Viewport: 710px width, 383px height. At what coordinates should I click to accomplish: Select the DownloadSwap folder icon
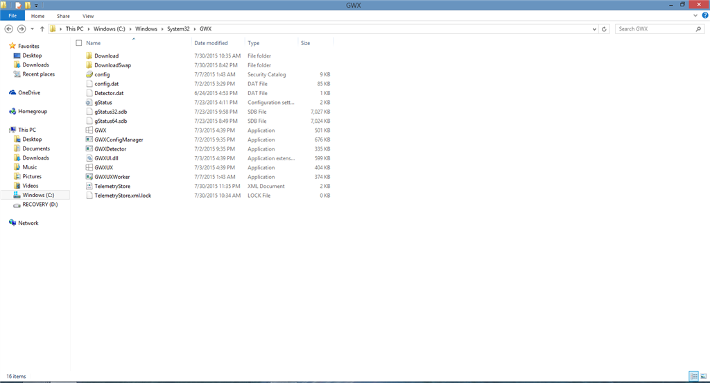pos(89,65)
